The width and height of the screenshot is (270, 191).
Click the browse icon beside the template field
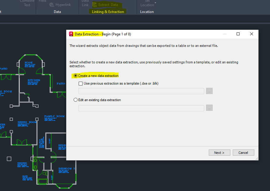(209, 91)
